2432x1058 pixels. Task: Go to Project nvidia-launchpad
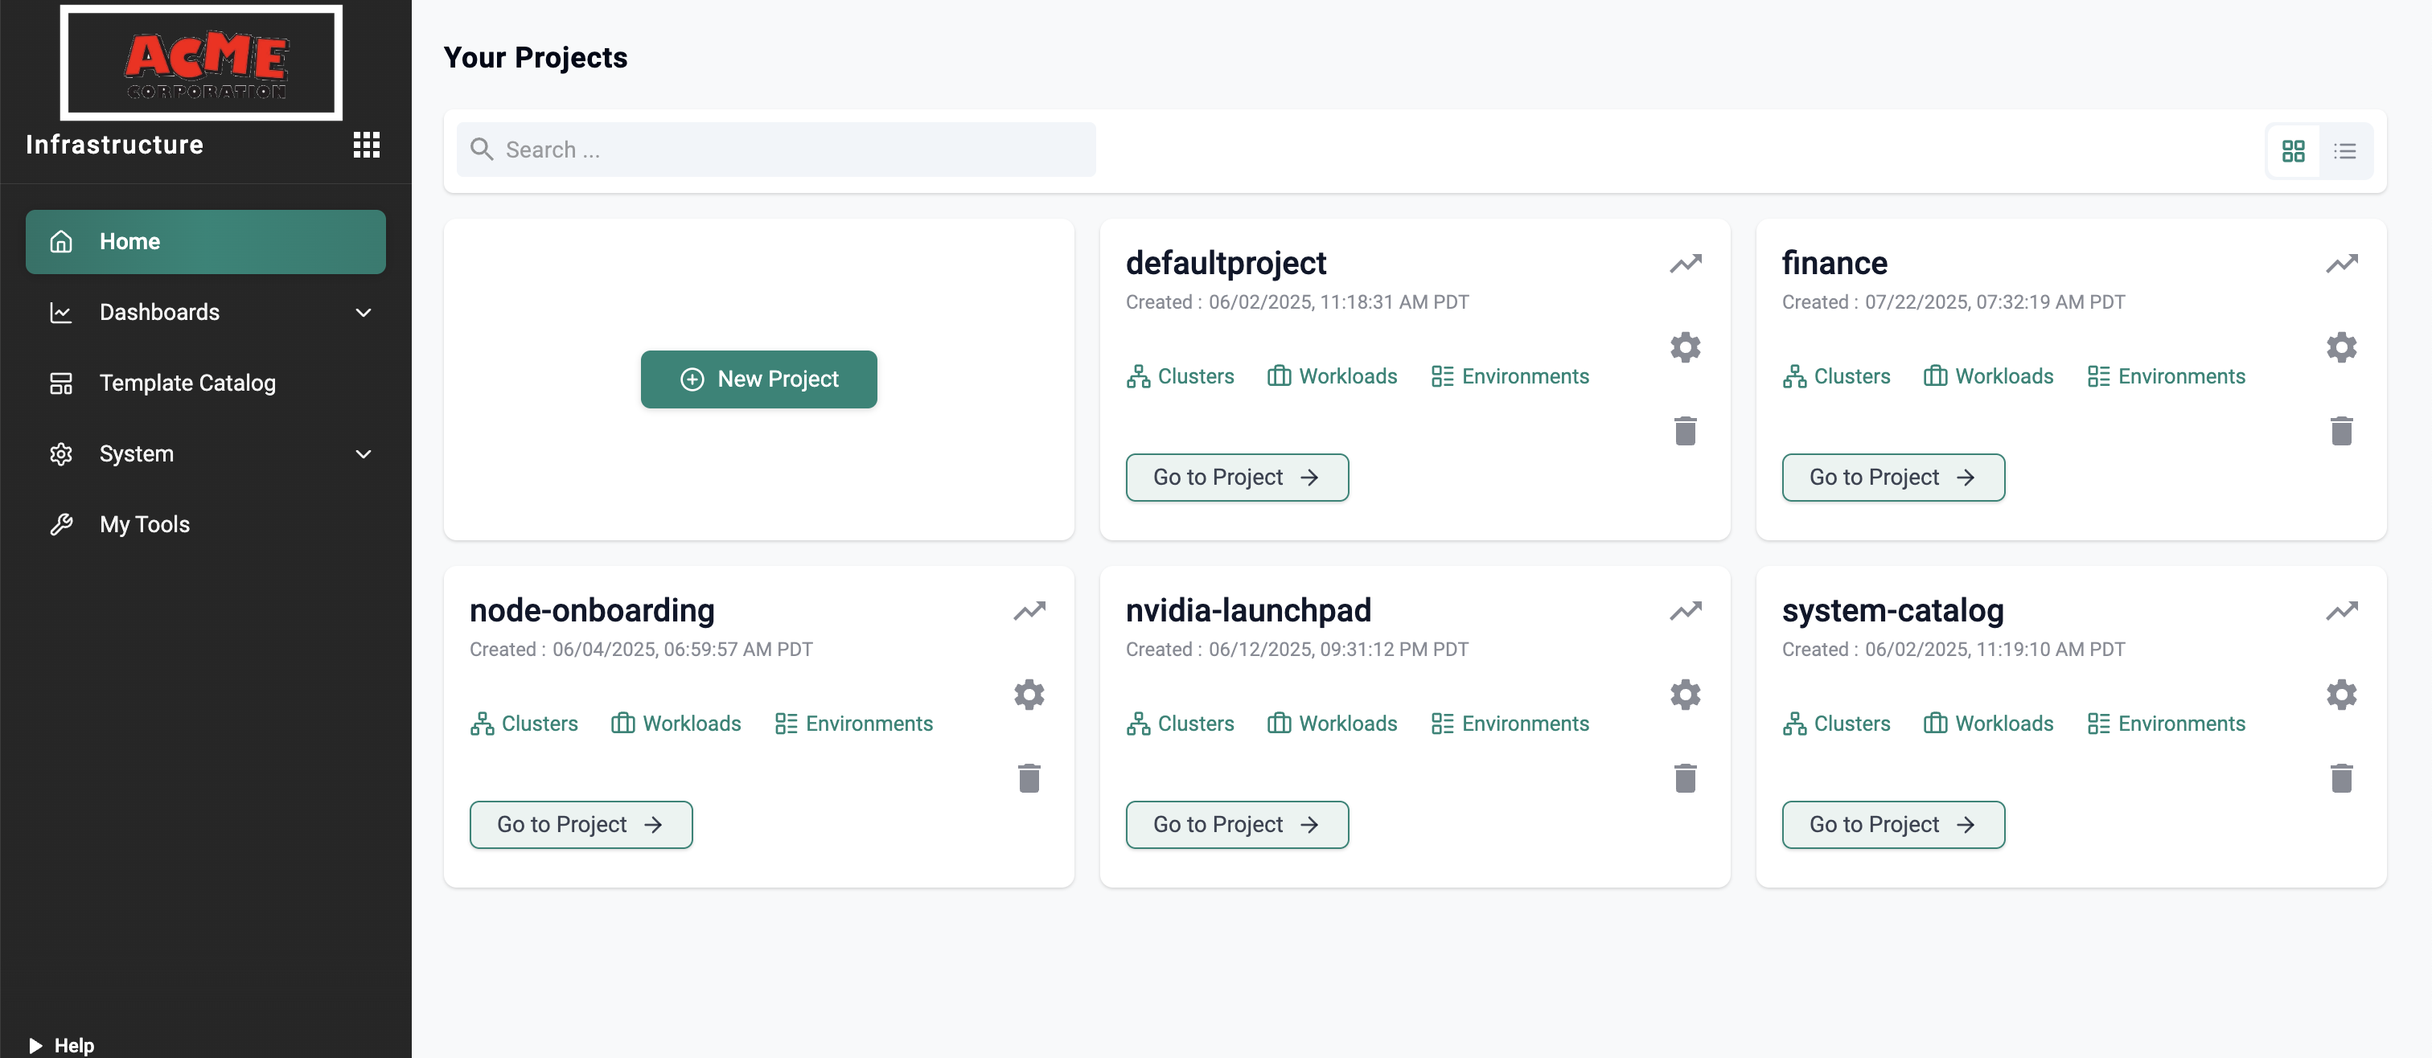[x=1237, y=825]
